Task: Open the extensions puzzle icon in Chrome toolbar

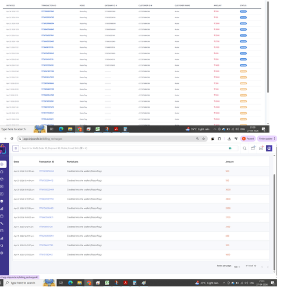Action: click(x=219, y=139)
